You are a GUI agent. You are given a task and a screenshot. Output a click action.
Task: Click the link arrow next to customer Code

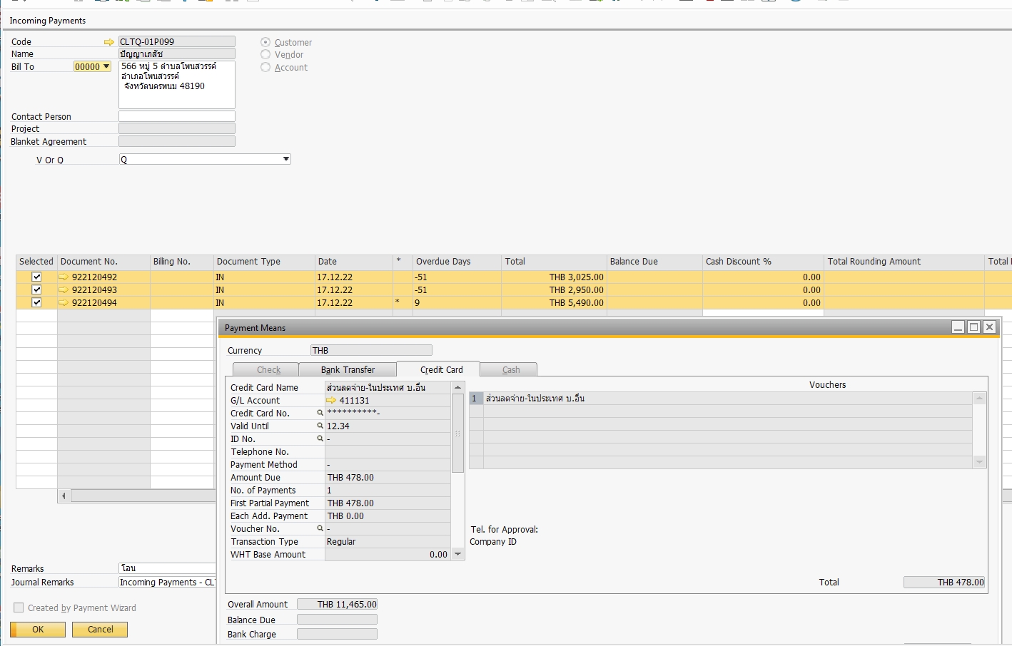[x=108, y=42]
